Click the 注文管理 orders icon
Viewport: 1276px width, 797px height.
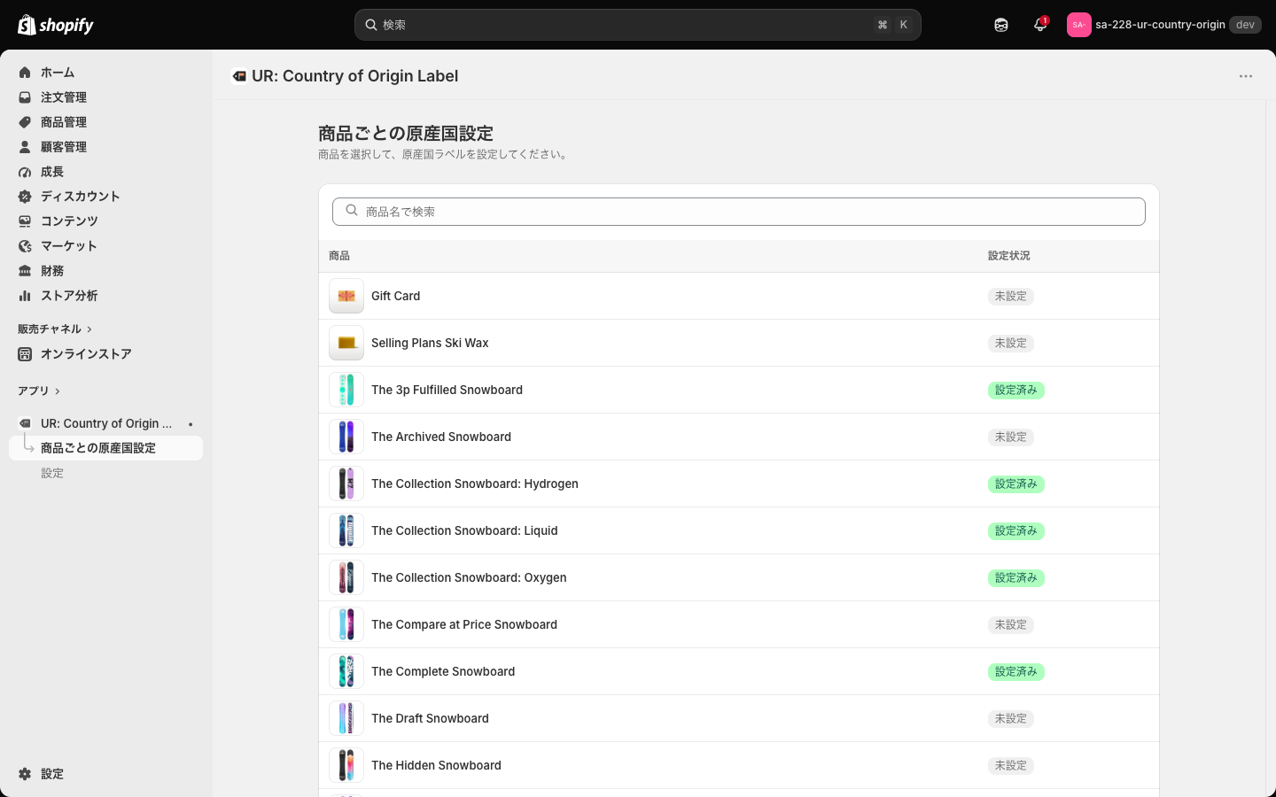pyautogui.click(x=25, y=97)
